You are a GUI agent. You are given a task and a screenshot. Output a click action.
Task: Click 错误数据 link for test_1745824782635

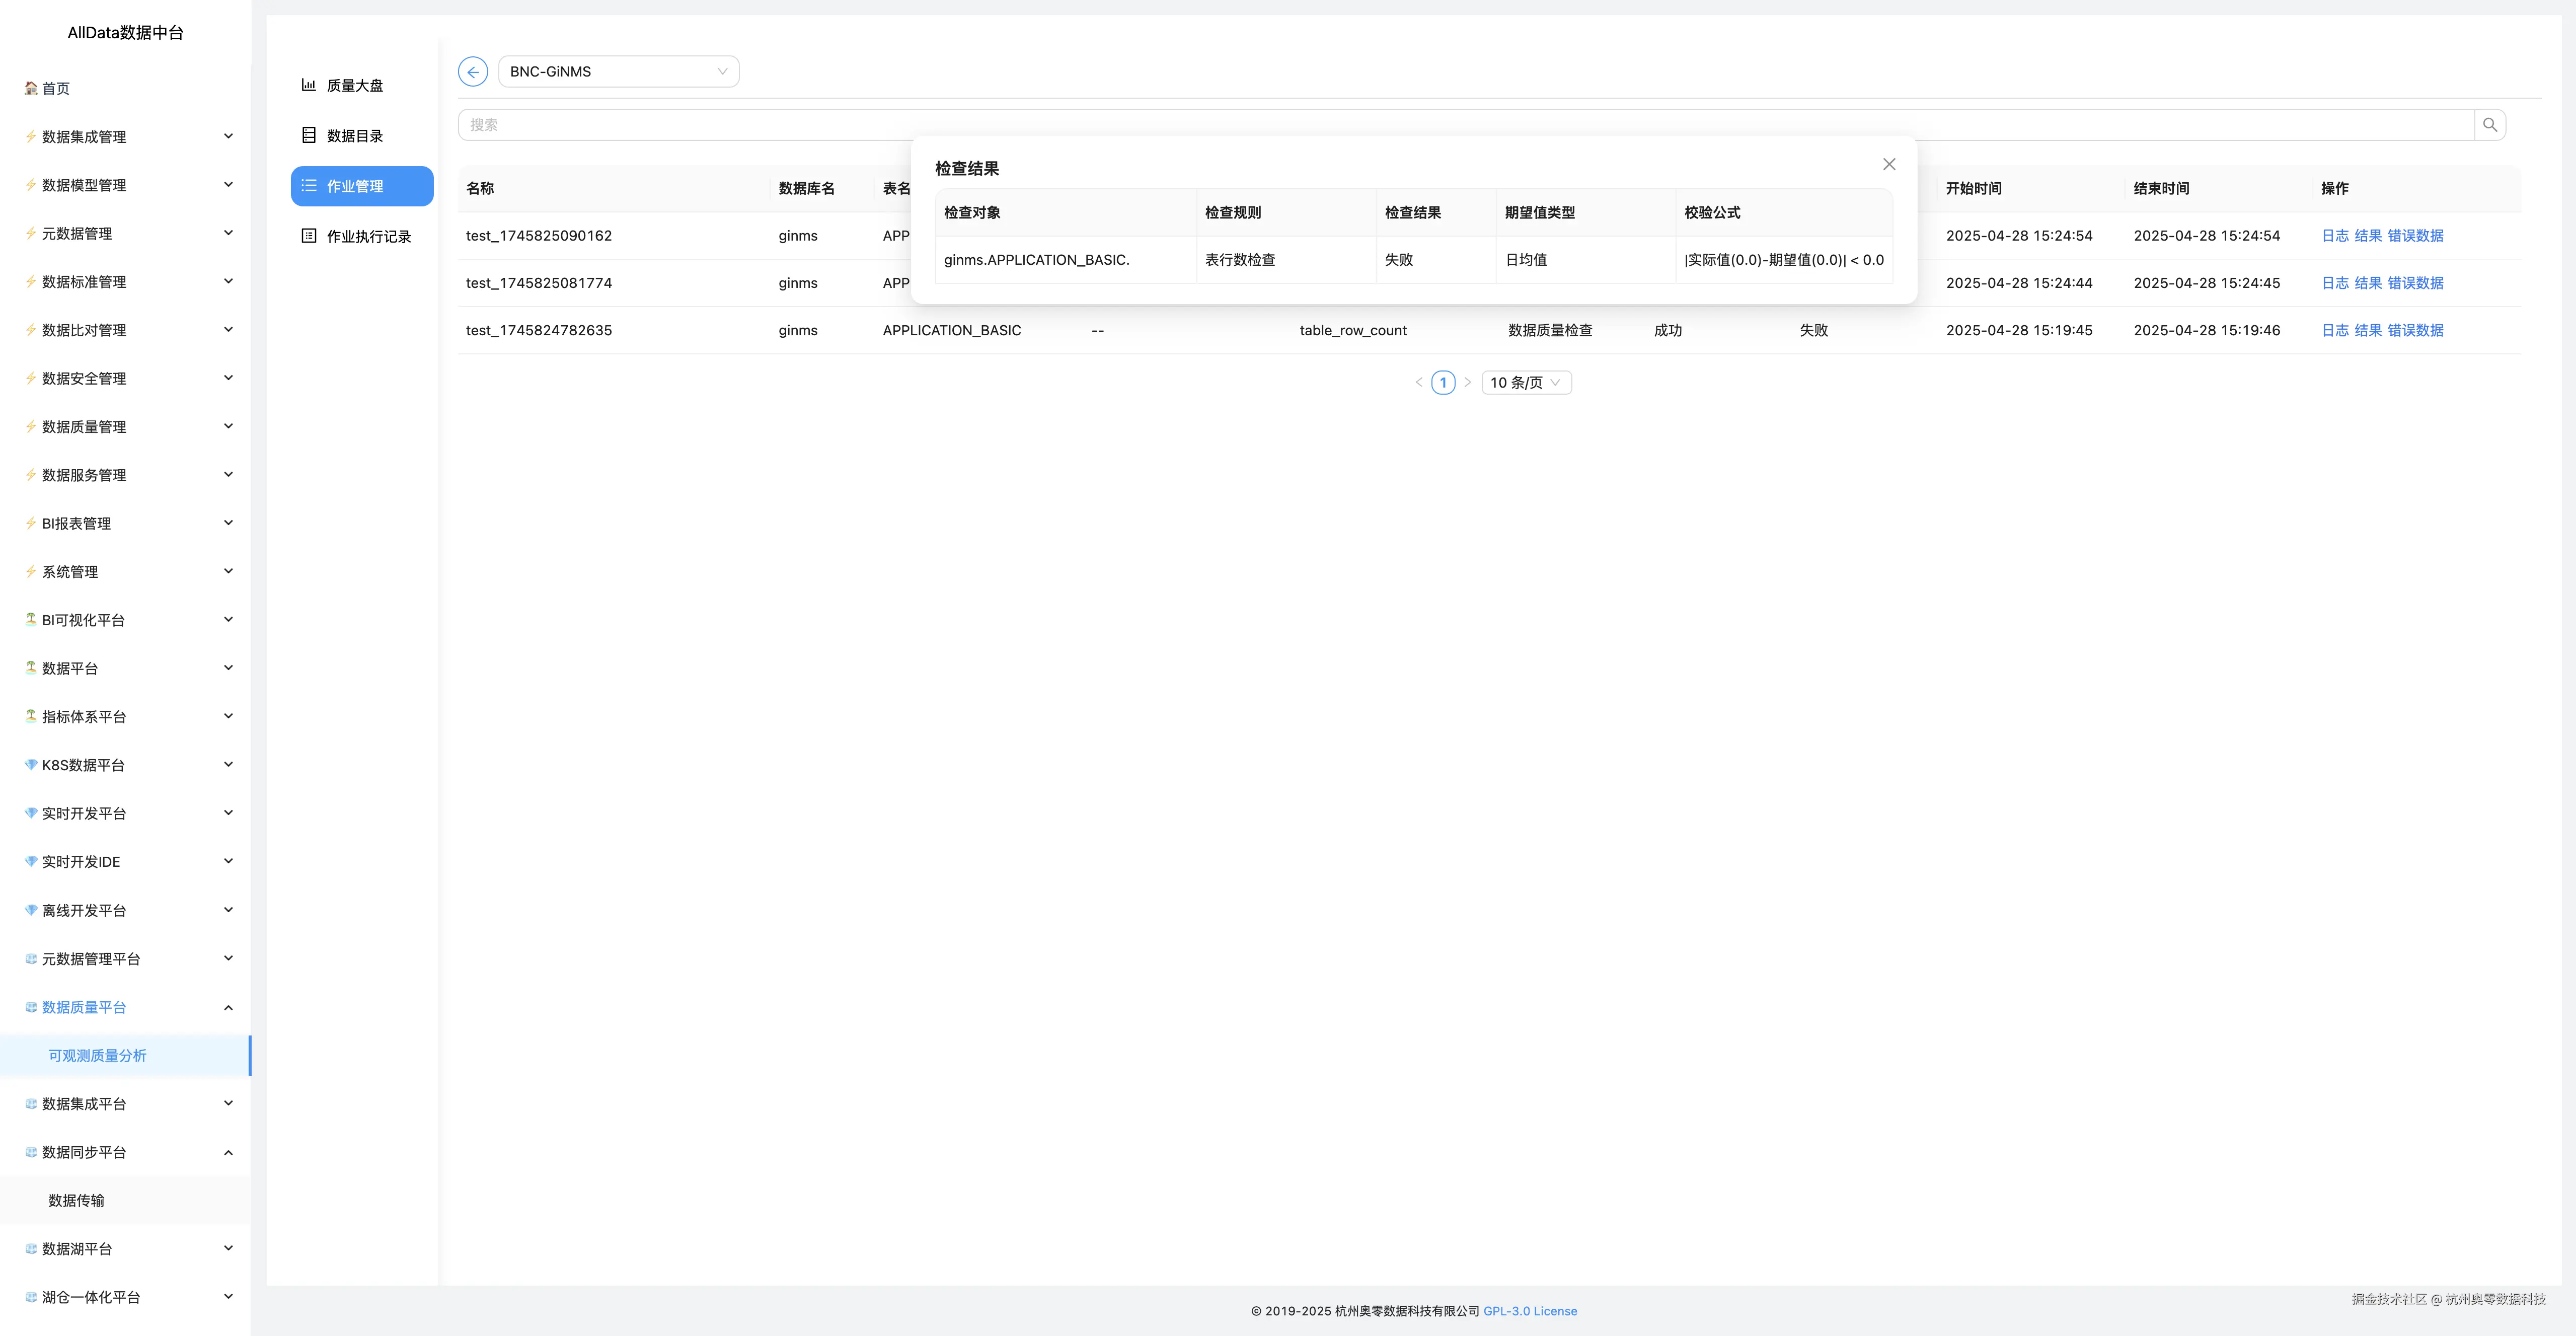coord(2415,331)
